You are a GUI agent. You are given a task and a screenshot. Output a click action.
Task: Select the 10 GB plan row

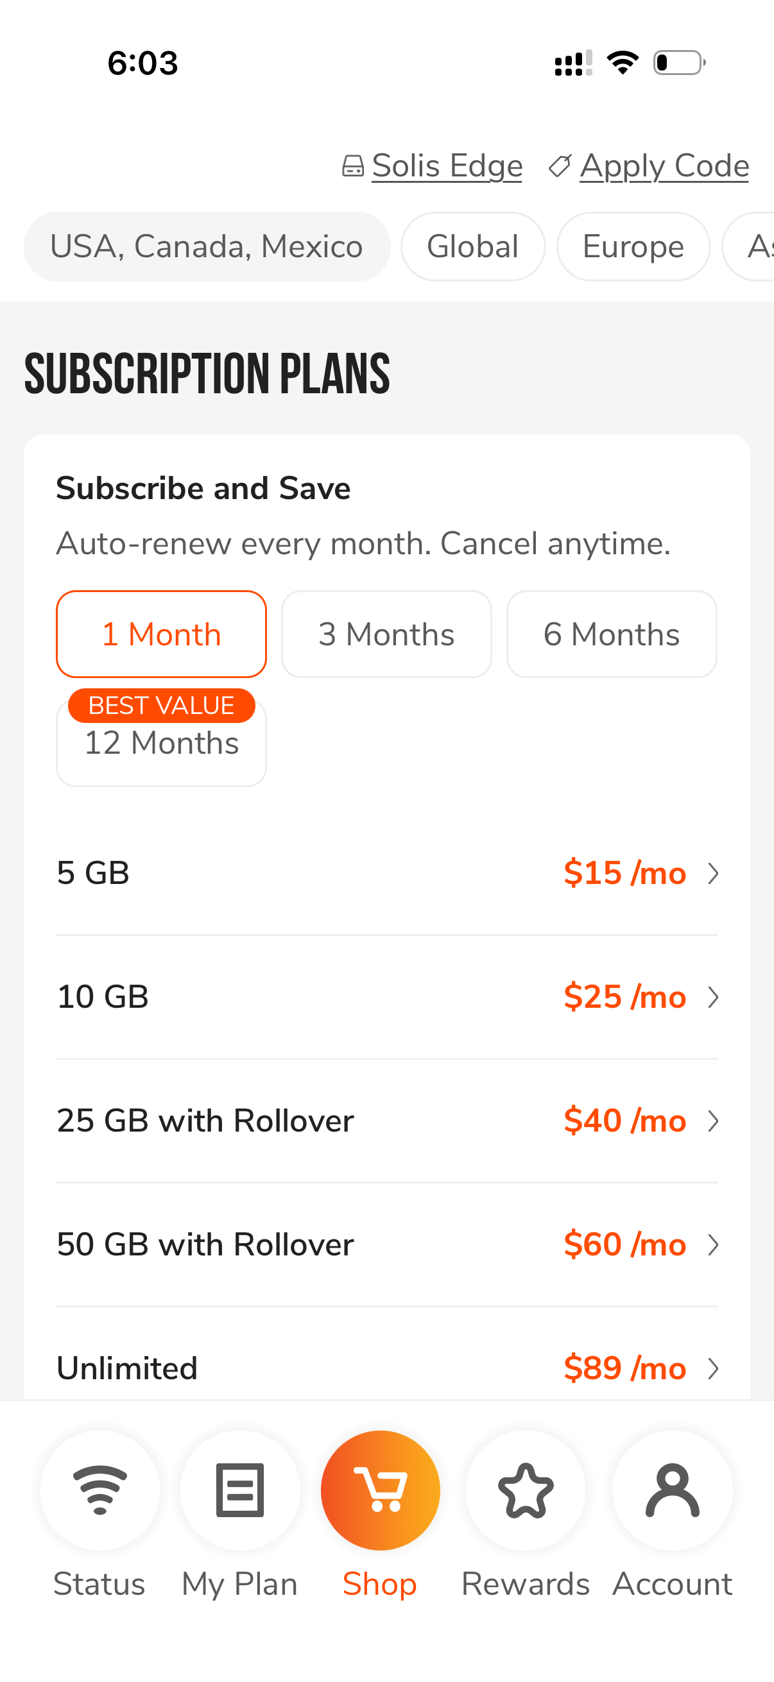[386, 997]
